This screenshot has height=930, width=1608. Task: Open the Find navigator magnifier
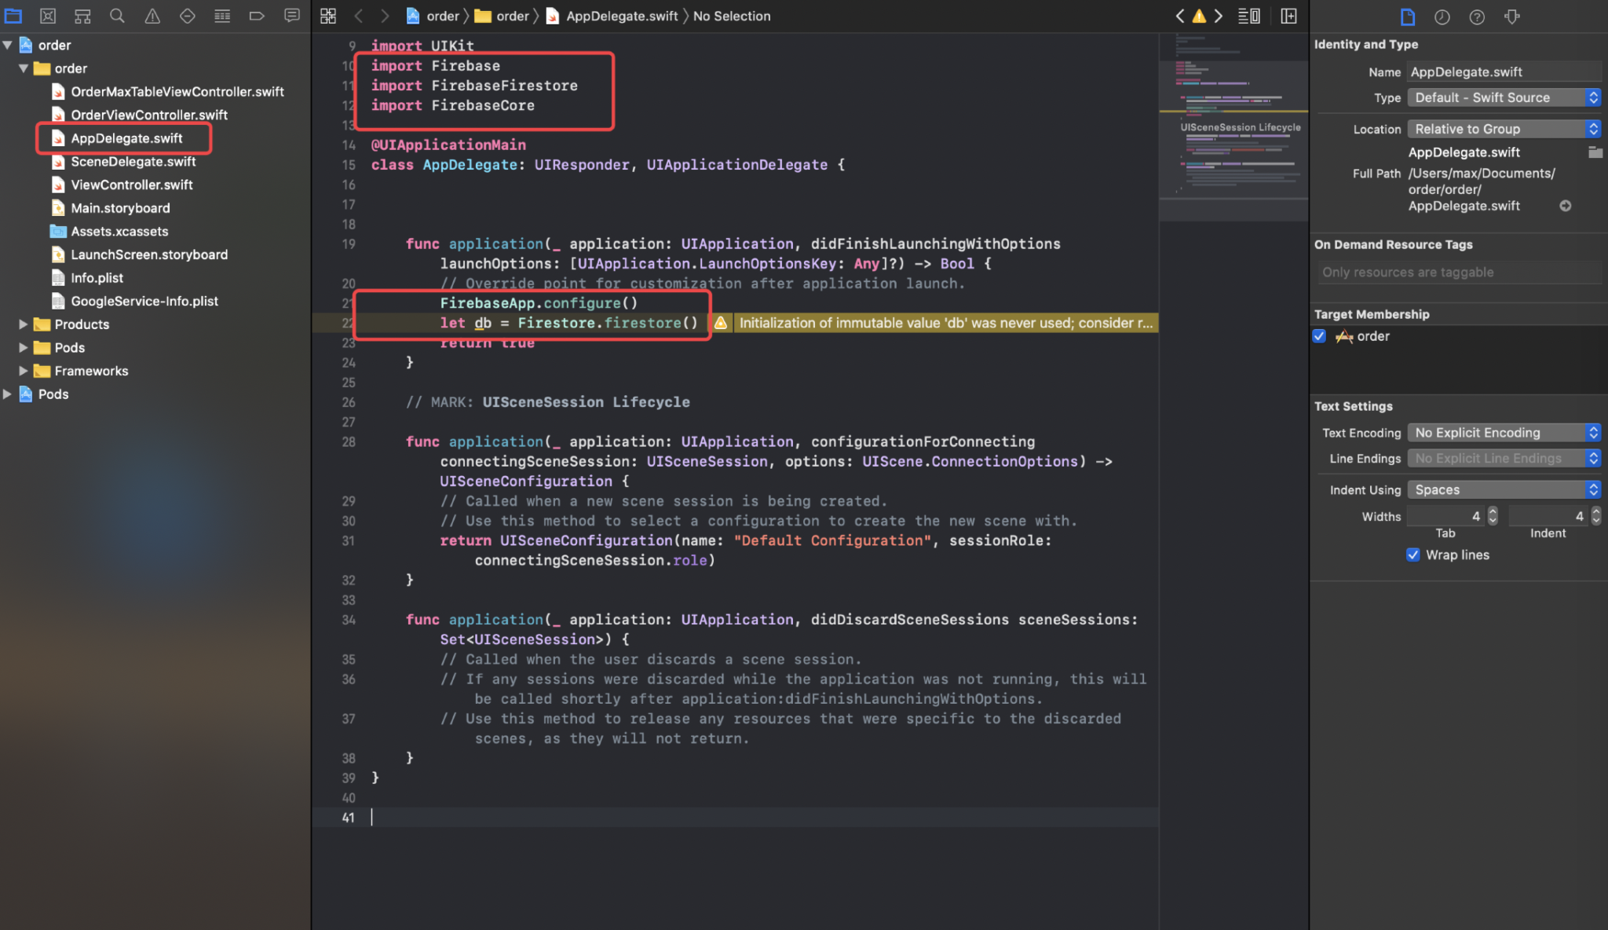(117, 16)
